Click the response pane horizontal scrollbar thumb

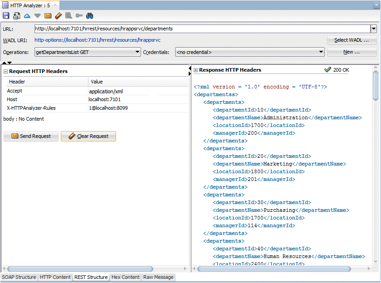pyautogui.click(x=274, y=268)
